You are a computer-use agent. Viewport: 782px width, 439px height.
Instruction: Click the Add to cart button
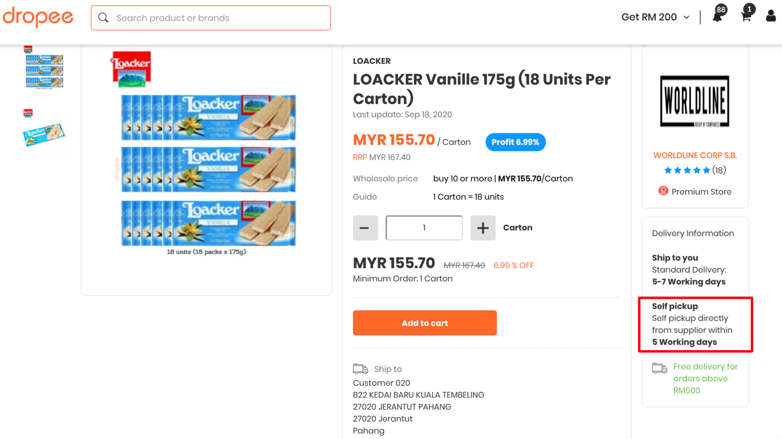pyautogui.click(x=425, y=323)
